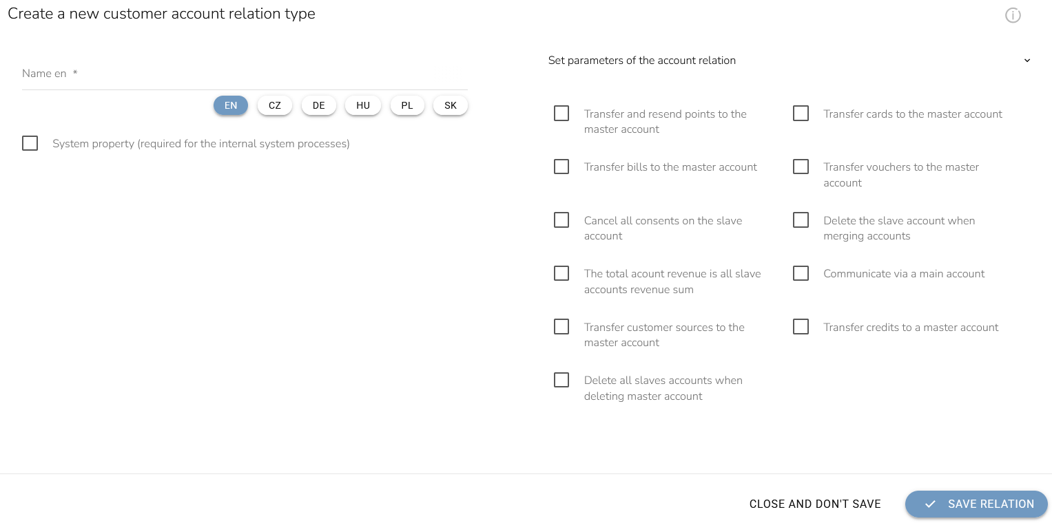This screenshot has width=1052, height=523.
Task: Collapse the account relation parameters section chevron
Action: (1027, 61)
